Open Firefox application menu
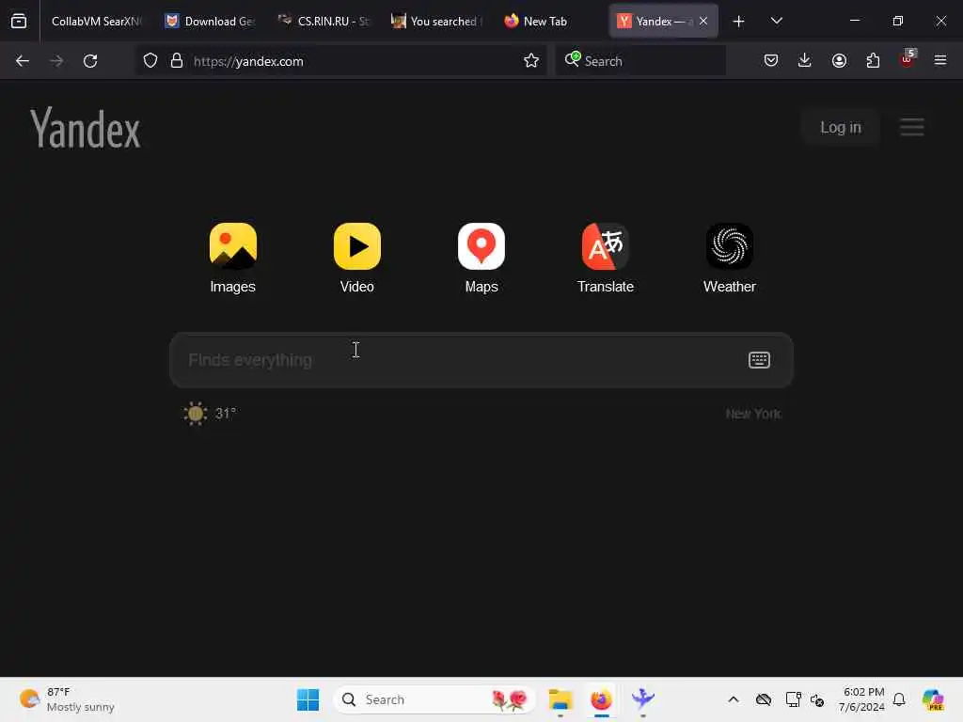 (940, 61)
